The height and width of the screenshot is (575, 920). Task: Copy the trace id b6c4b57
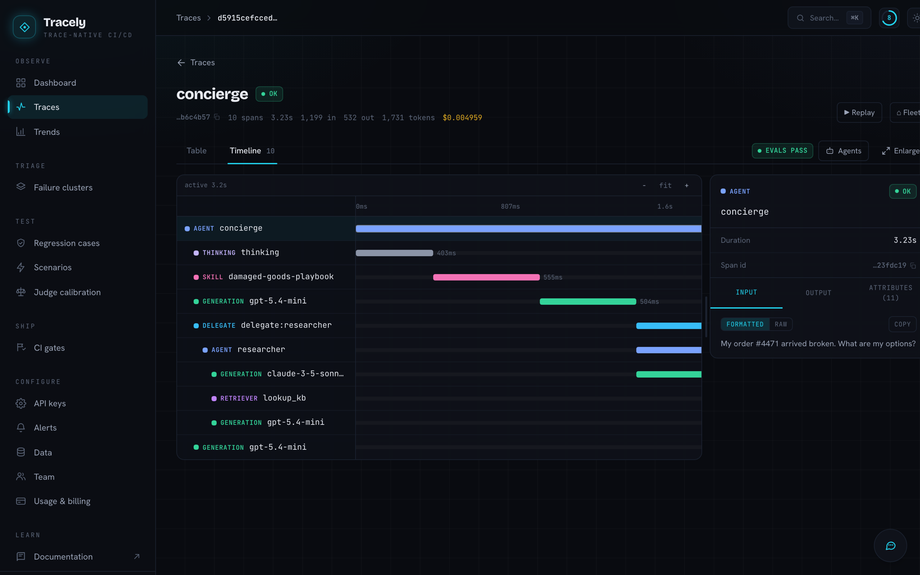pos(217,117)
